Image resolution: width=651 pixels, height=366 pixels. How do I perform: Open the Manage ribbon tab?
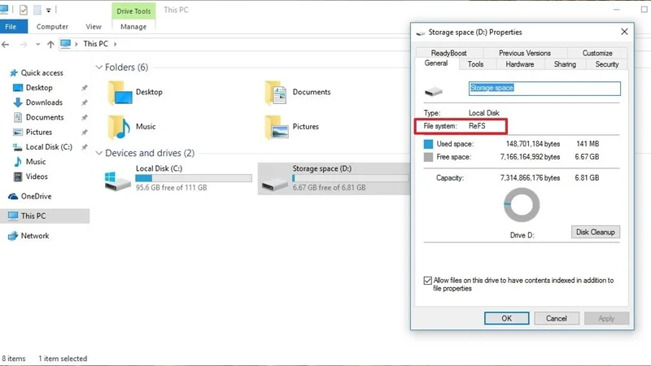coord(133,27)
